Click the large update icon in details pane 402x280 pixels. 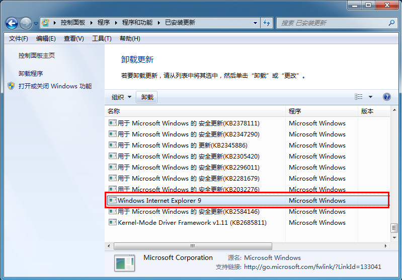[x=125, y=263]
